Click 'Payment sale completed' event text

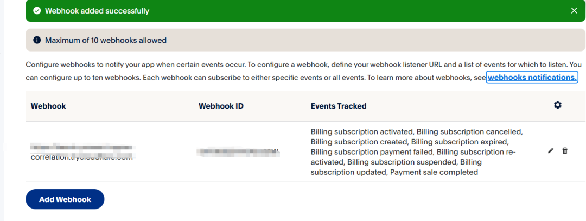(x=434, y=172)
